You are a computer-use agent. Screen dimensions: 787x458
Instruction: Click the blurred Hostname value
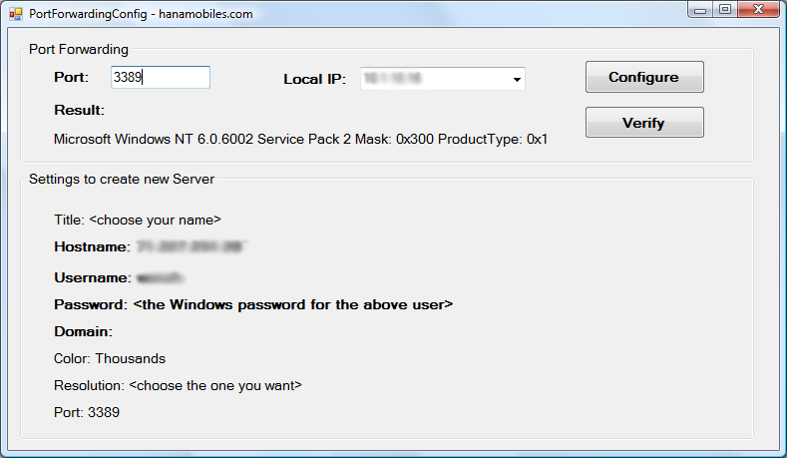(191, 246)
